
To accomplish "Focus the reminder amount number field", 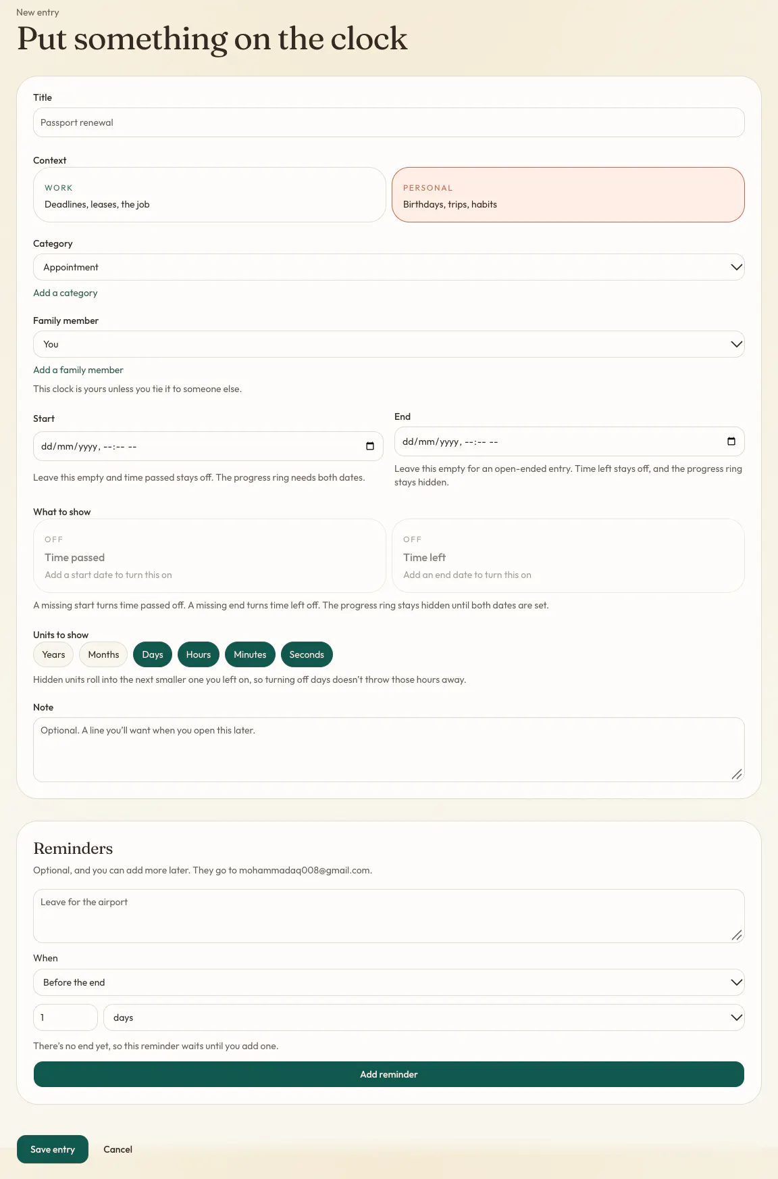I will 66,1017.
